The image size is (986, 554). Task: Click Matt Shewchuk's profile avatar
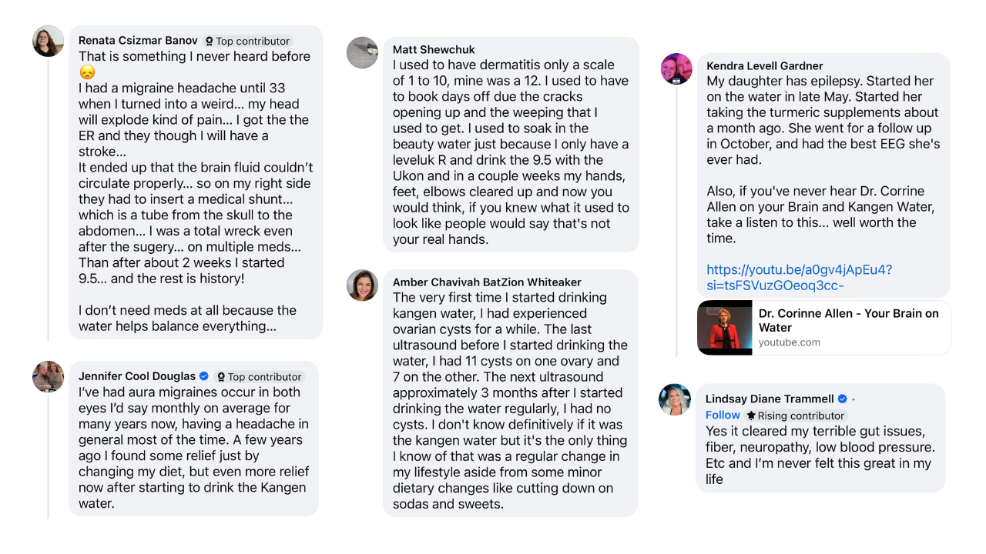(x=362, y=52)
